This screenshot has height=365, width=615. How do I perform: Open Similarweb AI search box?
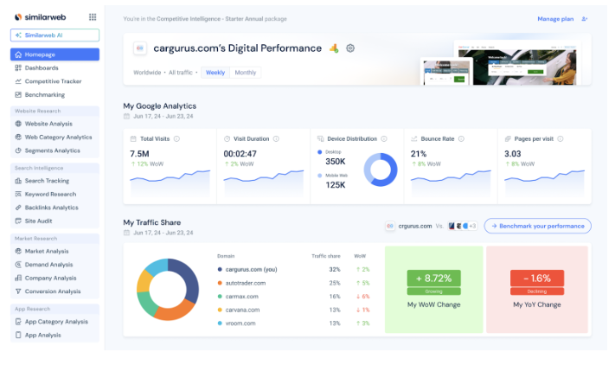click(54, 35)
